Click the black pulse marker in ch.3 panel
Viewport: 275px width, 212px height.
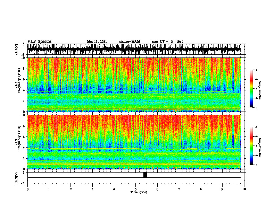point(145,175)
